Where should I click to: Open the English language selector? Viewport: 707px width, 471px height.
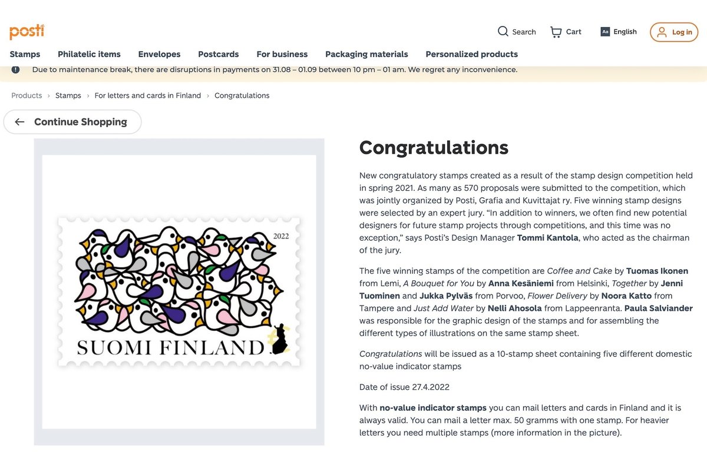click(625, 32)
